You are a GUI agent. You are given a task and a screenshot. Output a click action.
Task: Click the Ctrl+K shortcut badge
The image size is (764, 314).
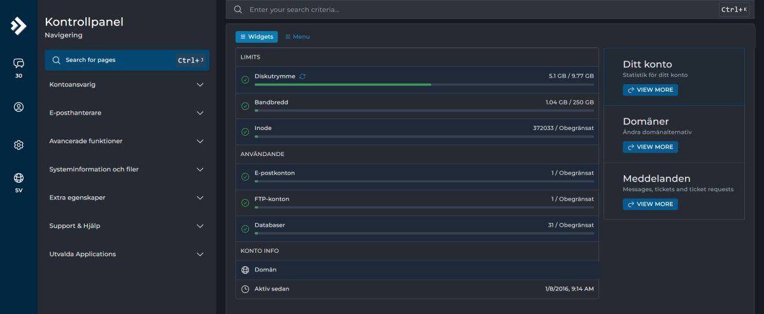click(733, 10)
